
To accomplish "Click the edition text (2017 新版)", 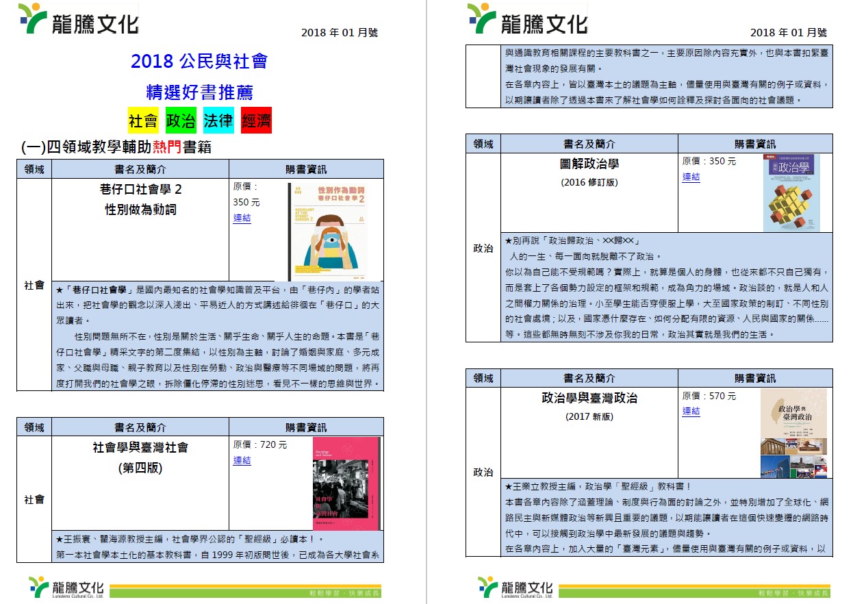I will 589,416.
